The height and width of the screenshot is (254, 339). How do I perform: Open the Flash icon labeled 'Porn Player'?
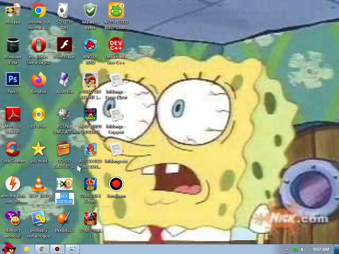[64, 48]
